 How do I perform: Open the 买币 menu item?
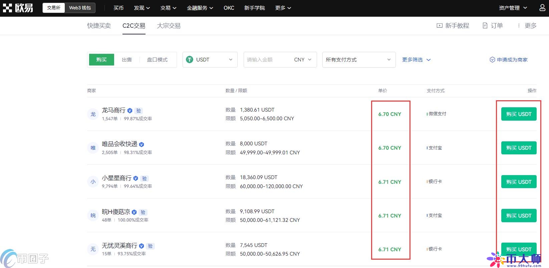click(x=118, y=8)
